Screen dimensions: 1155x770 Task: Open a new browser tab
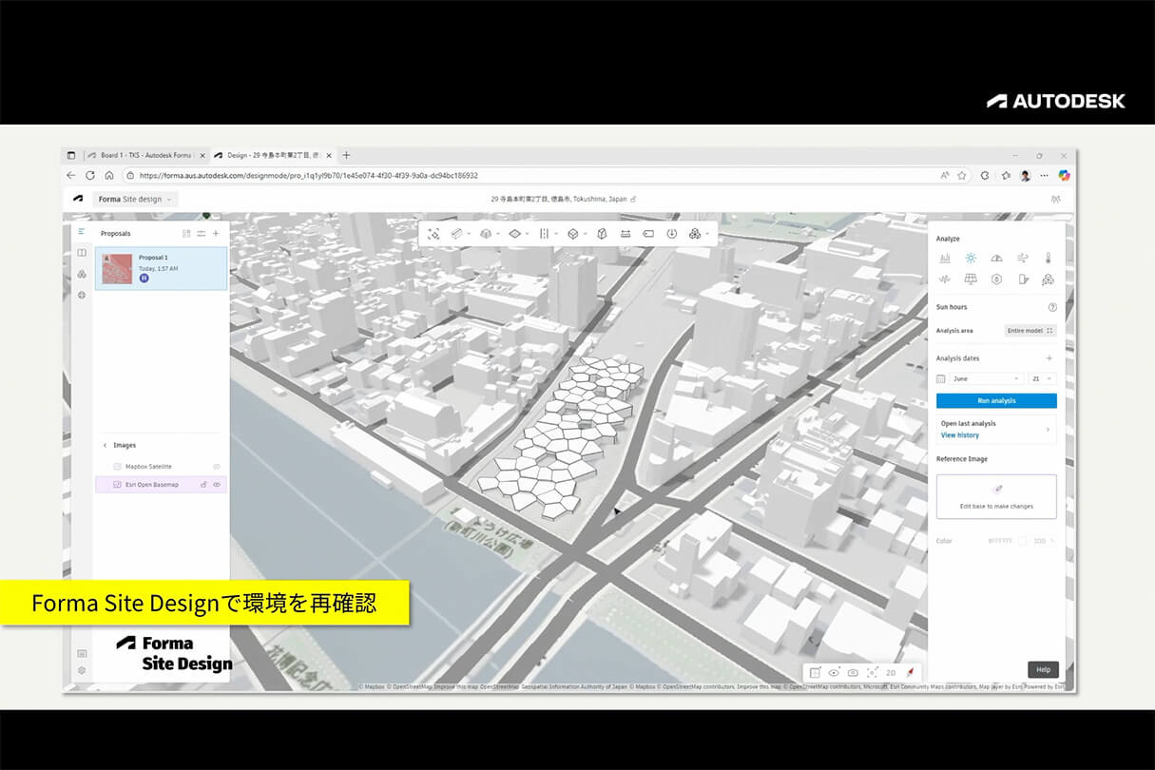346,155
